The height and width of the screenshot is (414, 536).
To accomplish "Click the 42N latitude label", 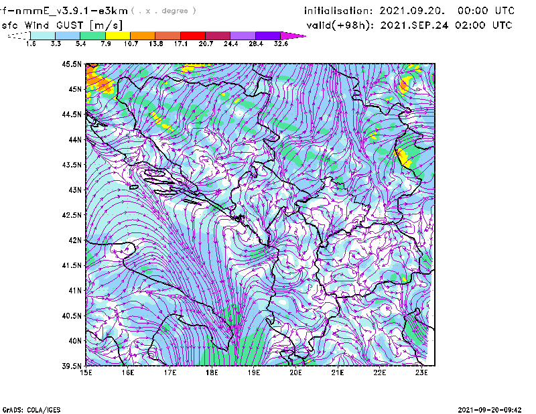I will (x=75, y=240).
